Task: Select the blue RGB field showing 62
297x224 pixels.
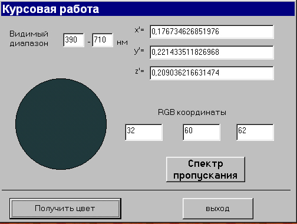Action: (255, 132)
